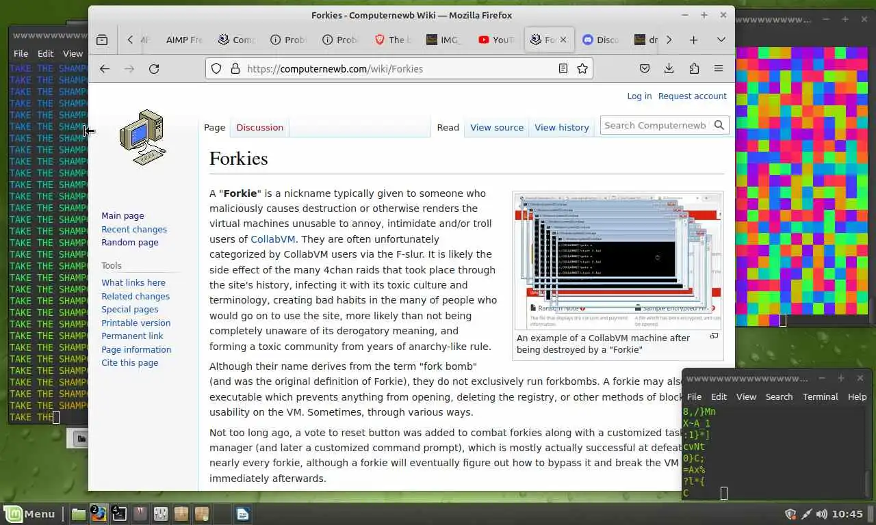Go to Main page in sidebar
Screen dimensions: 876x525
[x=123, y=215]
